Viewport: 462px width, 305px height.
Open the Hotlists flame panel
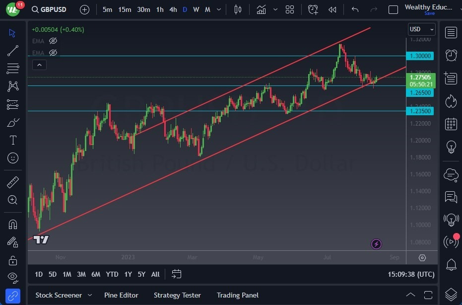[451, 101]
